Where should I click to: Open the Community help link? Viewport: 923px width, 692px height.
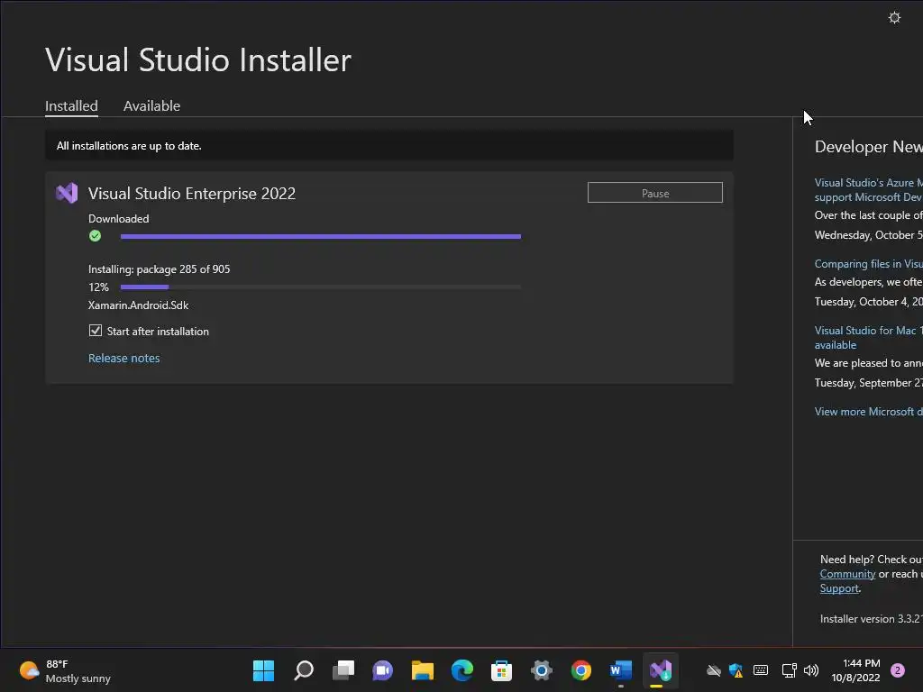(847, 574)
